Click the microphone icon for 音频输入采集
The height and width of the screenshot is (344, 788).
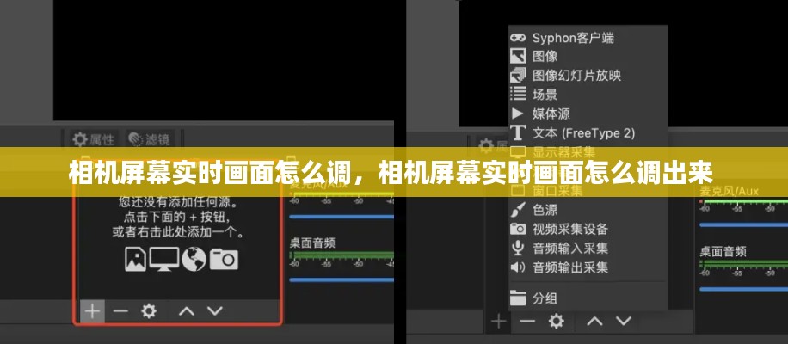pyautogui.click(x=518, y=248)
